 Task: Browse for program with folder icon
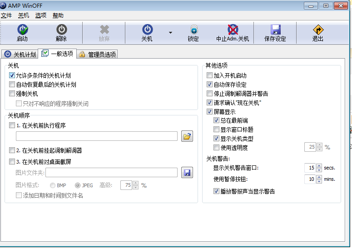coord(187,136)
